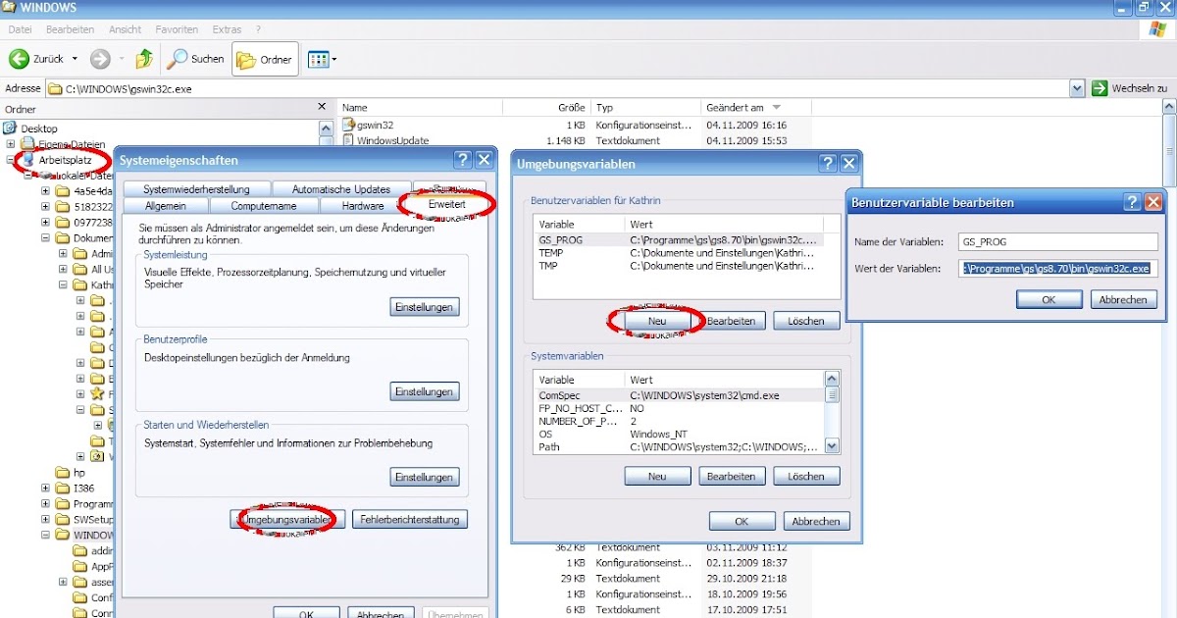The height and width of the screenshot is (618, 1177).
Task: Click the Zurück back arrow icon
Action: [19, 59]
